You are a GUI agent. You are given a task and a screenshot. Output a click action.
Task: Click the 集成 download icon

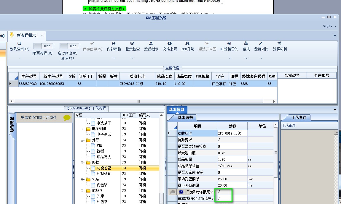tap(246, 43)
